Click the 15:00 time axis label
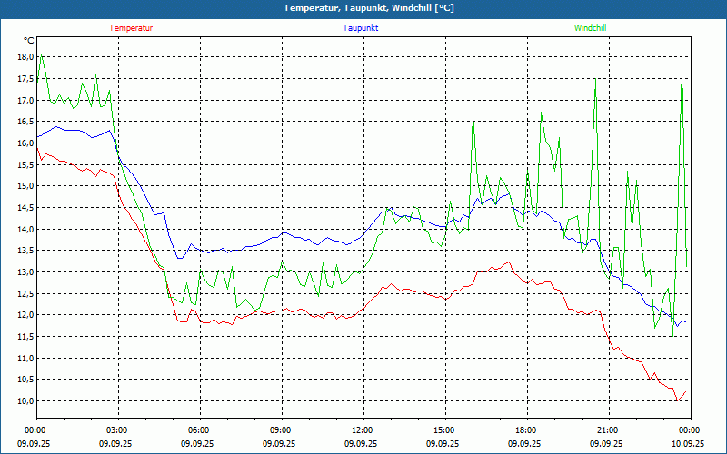 pyautogui.click(x=445, y=430)
